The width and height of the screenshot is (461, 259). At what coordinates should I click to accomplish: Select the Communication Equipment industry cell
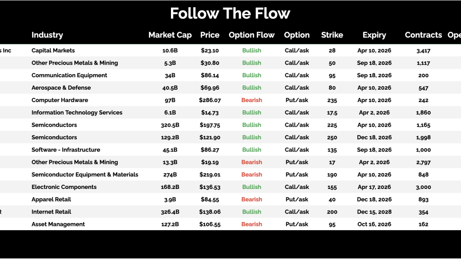tap(69, 75)
